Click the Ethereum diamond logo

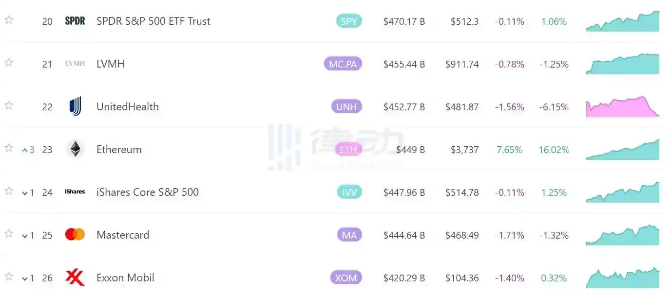(x=75, y=149)
